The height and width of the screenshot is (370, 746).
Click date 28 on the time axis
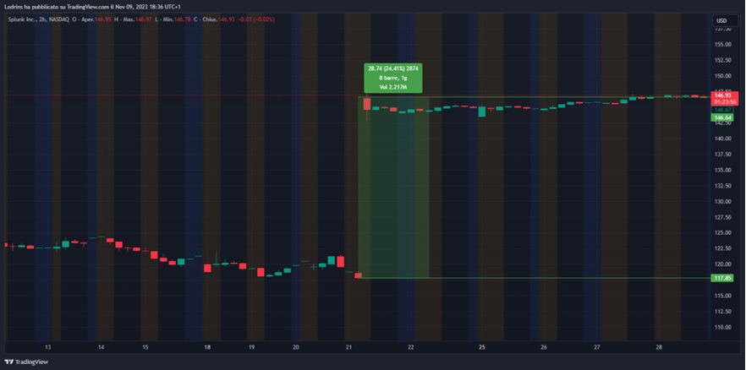coord(657,347)
